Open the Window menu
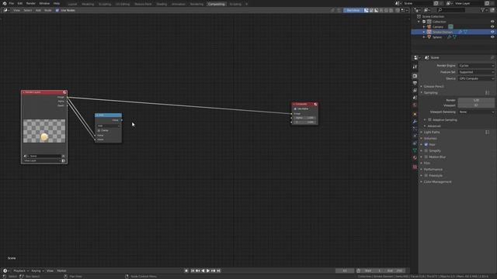The image size is (497, 279). click(x=44, y=3)
